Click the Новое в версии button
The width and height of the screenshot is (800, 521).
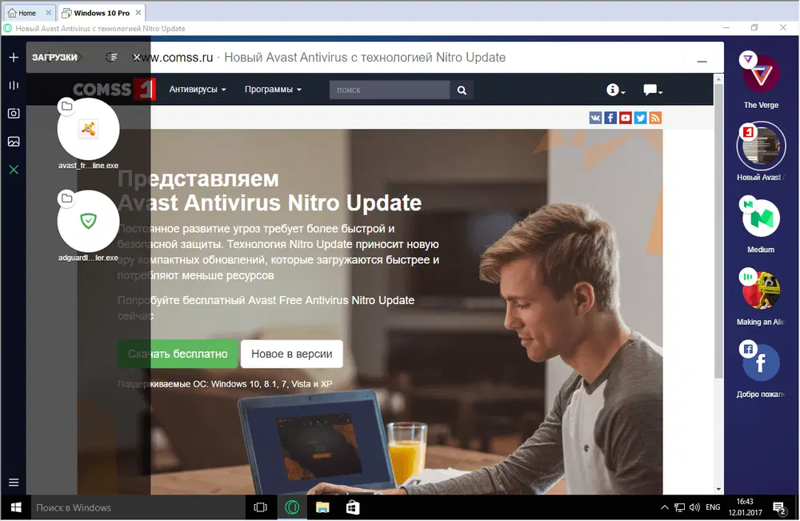(291, 354)
